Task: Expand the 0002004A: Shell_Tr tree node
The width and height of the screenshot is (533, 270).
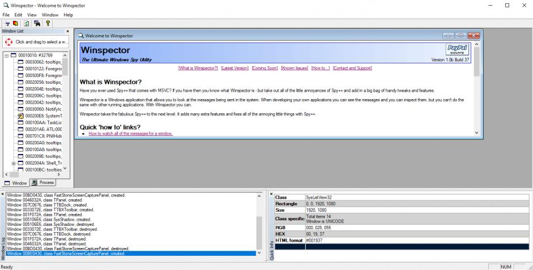Action: click(x=14, y=163)
